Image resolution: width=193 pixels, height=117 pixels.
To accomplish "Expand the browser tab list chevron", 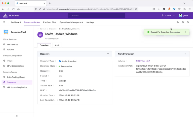I will (184, 3).
